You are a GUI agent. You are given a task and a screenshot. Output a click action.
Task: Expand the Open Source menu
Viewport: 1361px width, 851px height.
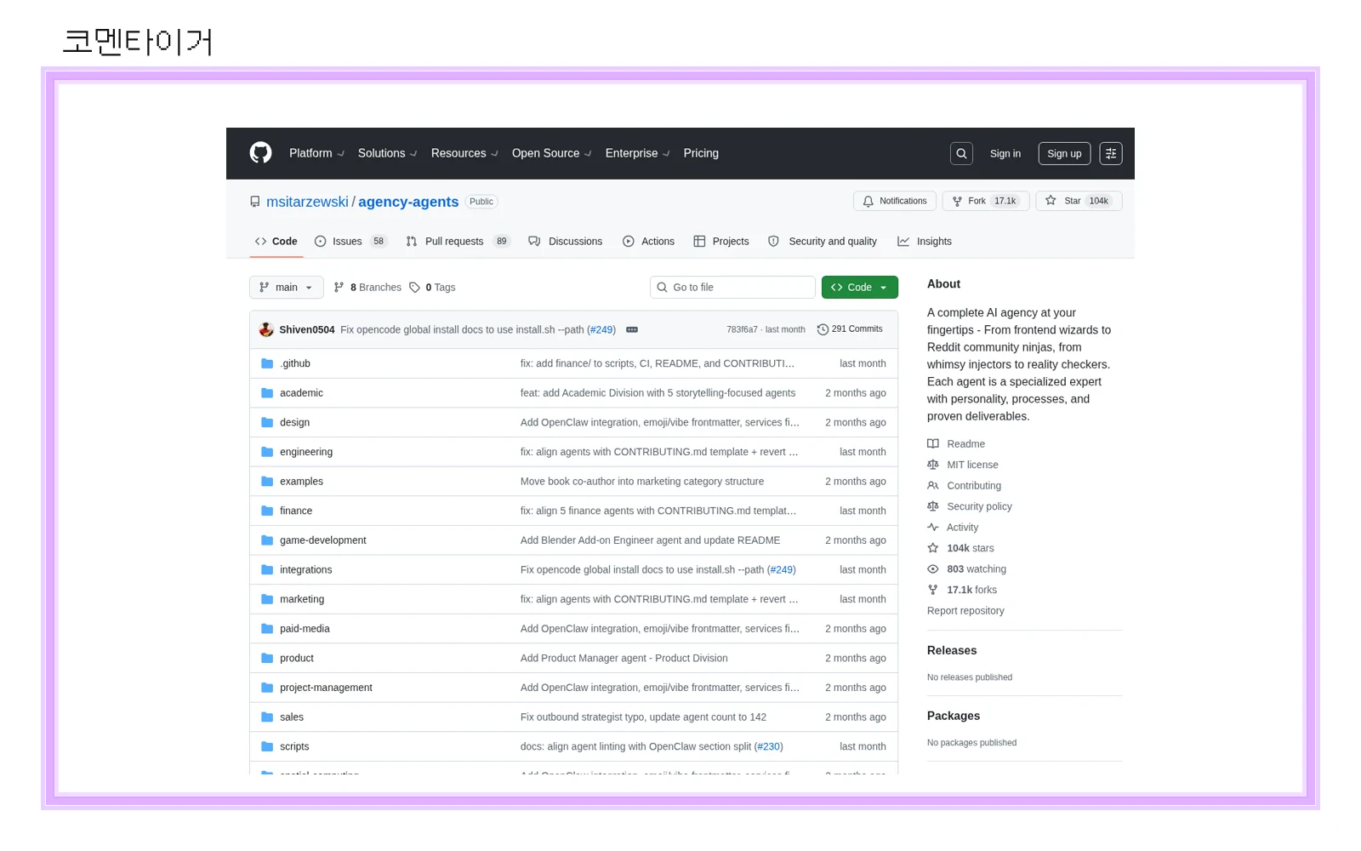tap(551, 154)
